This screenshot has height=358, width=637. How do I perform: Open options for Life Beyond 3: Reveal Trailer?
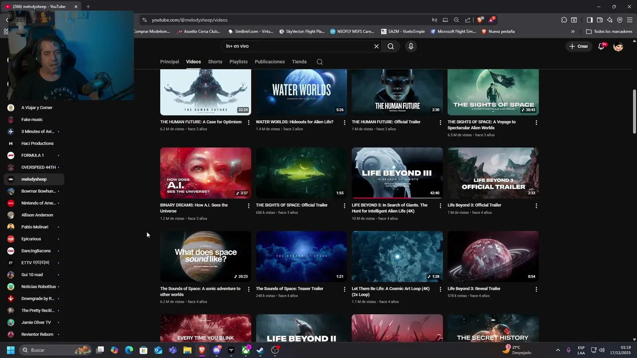pos(536,289)
